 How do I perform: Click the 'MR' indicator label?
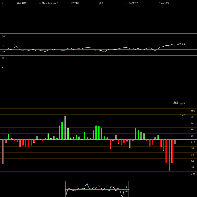pos(176,103)
